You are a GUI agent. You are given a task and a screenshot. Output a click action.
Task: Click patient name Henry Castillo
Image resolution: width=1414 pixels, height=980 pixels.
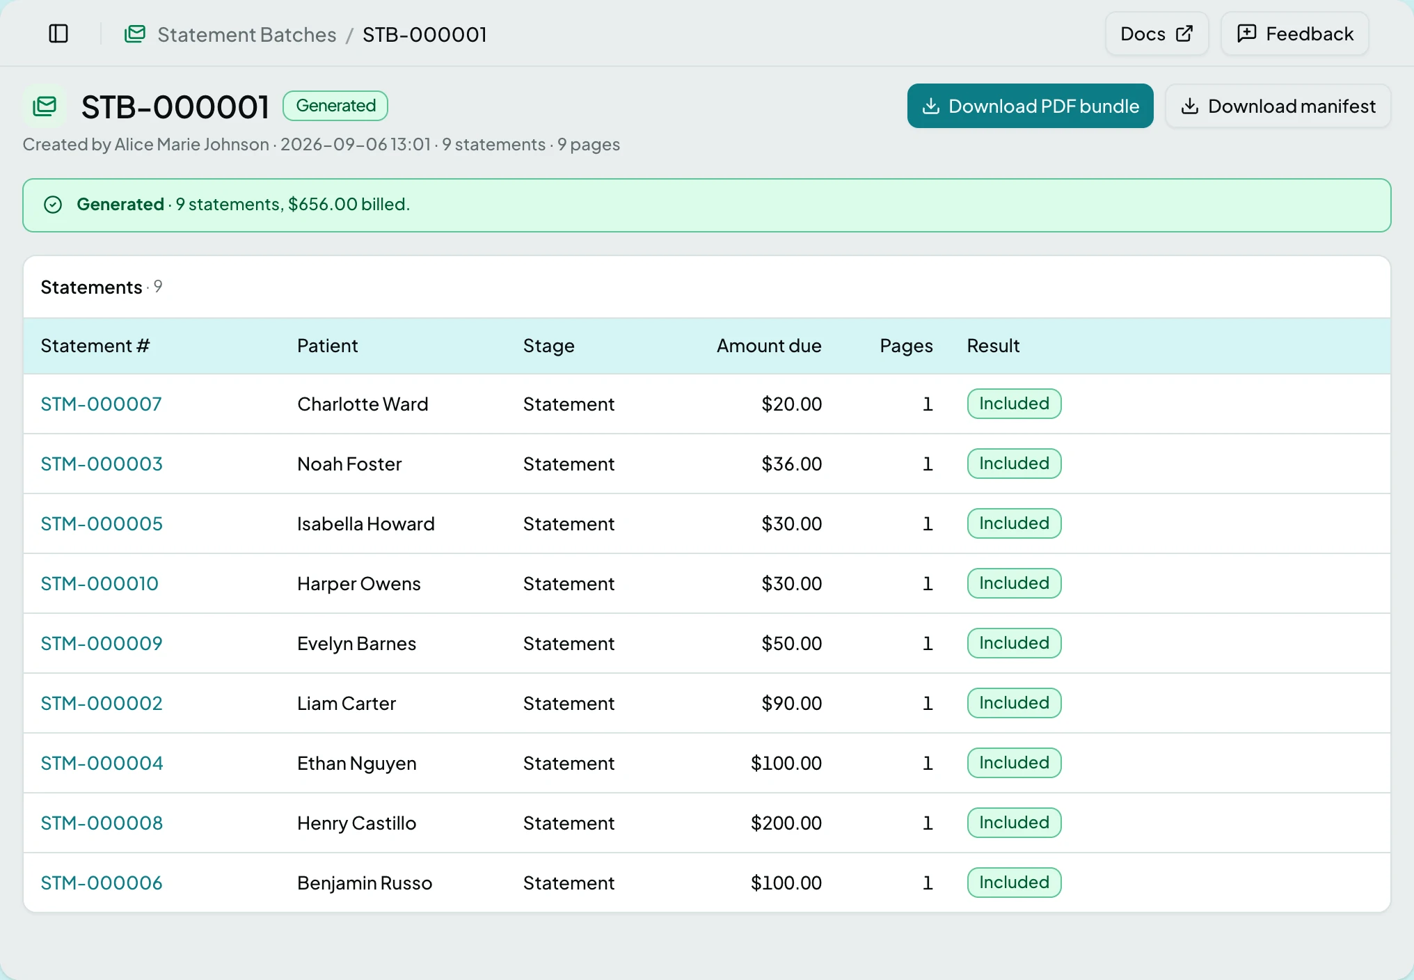click(357, 823)
